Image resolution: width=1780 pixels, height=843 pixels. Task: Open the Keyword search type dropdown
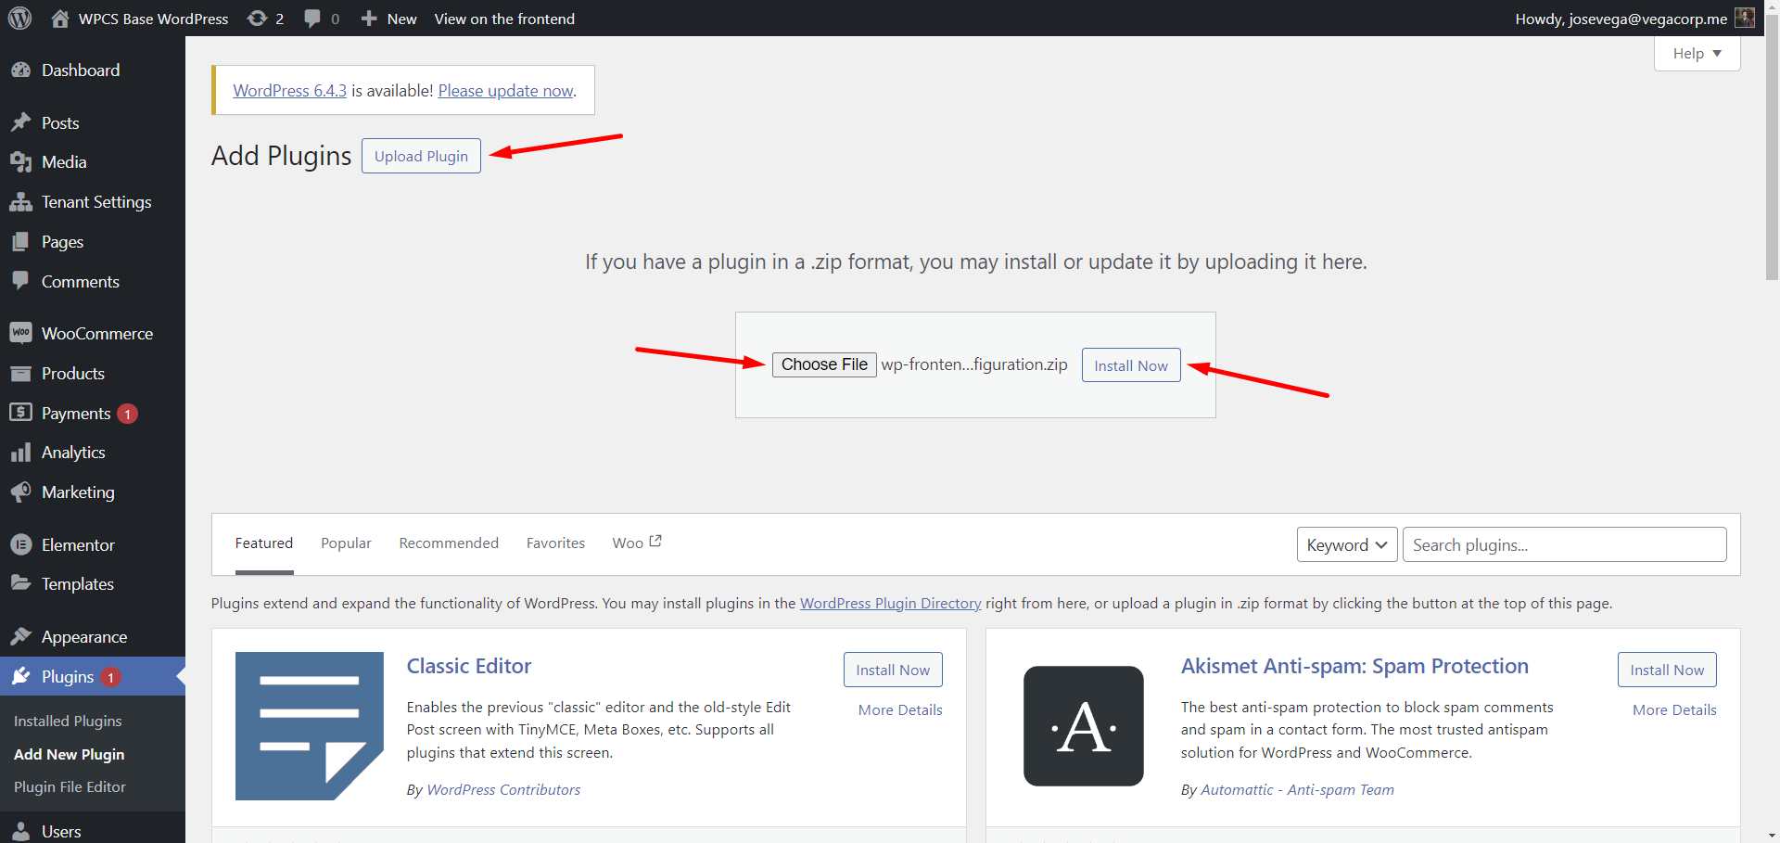[1347, 544]
